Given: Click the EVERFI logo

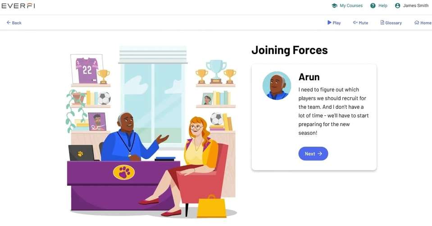Looking at the screenshot, I should (x=18, y=6).
